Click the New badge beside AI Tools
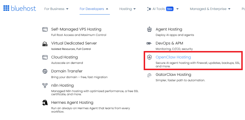 pos(170,9)
